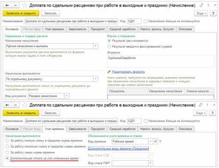Add lower window to favorites star
Viewport: 219px width, 168px height.
tap(24, 105)
